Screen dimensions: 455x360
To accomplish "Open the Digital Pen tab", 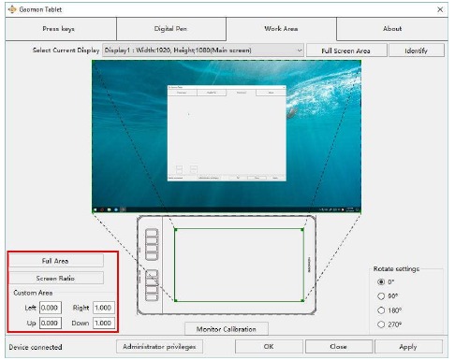I will [171, 29].
